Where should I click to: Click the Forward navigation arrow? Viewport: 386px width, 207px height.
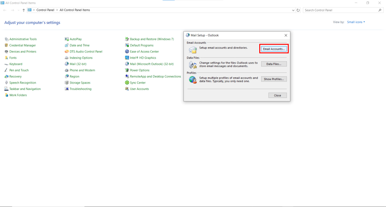[x=13, y=10]
